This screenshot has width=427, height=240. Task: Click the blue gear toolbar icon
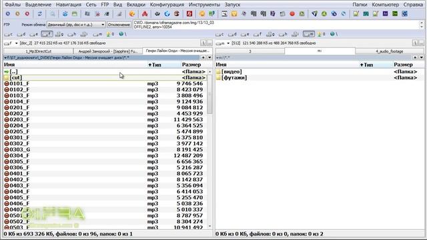point(8,13)
